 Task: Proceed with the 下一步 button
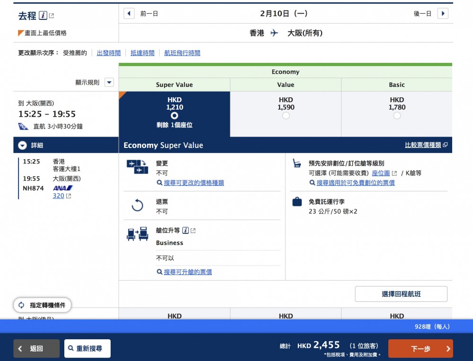click(420, 349)
